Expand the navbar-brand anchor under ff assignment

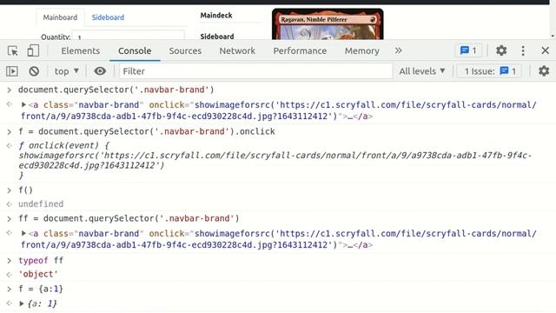tap(23, 233)
